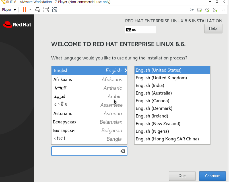Toggle Unity mode in the VMware toolbar
This screenshot has height=182, width=229.
pos(55,10)
